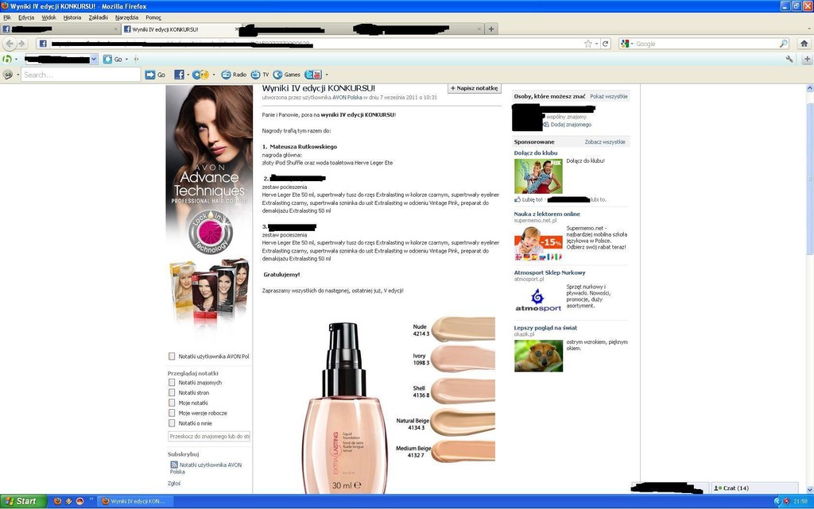814x509 pixels.
Task: Click the Napisz notatkę button
Action: tap(474, 88)
